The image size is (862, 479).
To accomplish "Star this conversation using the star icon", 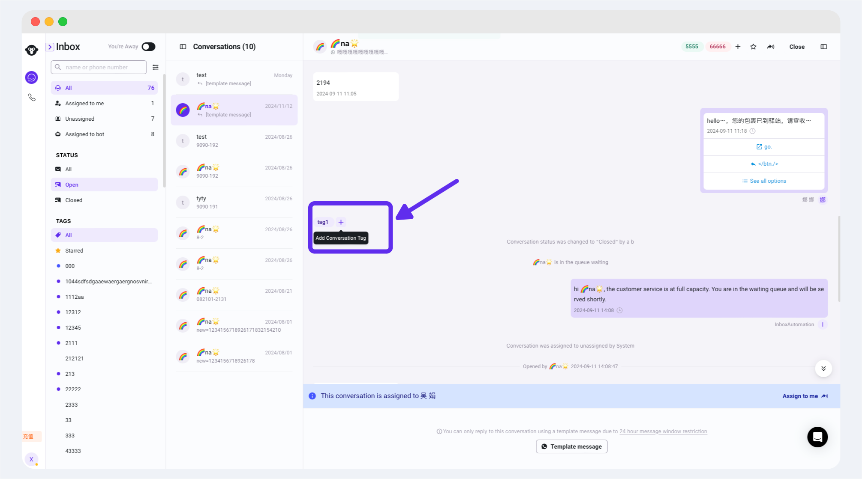I will pyautogui.click(x=753, y=47).
